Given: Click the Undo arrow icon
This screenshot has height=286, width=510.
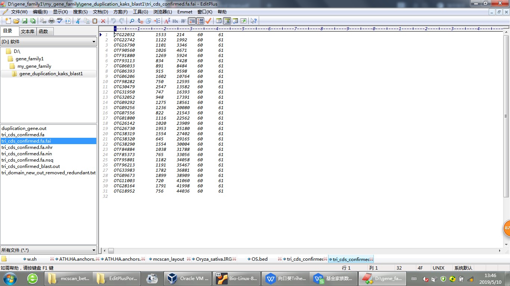Looking at the screenshot, I should [113, 21].
